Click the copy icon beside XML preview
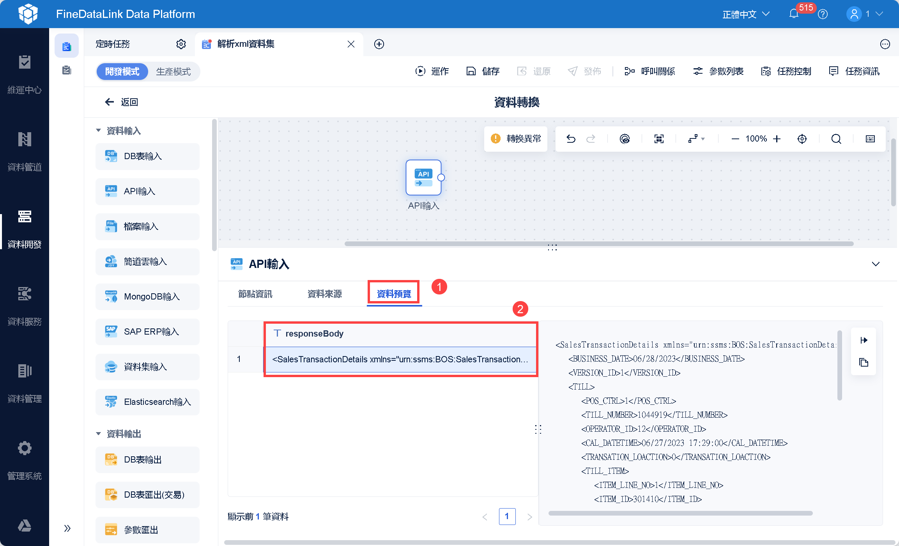Image resolution: width=899 pixels, height=546 pixels. [x=864, y=362]
